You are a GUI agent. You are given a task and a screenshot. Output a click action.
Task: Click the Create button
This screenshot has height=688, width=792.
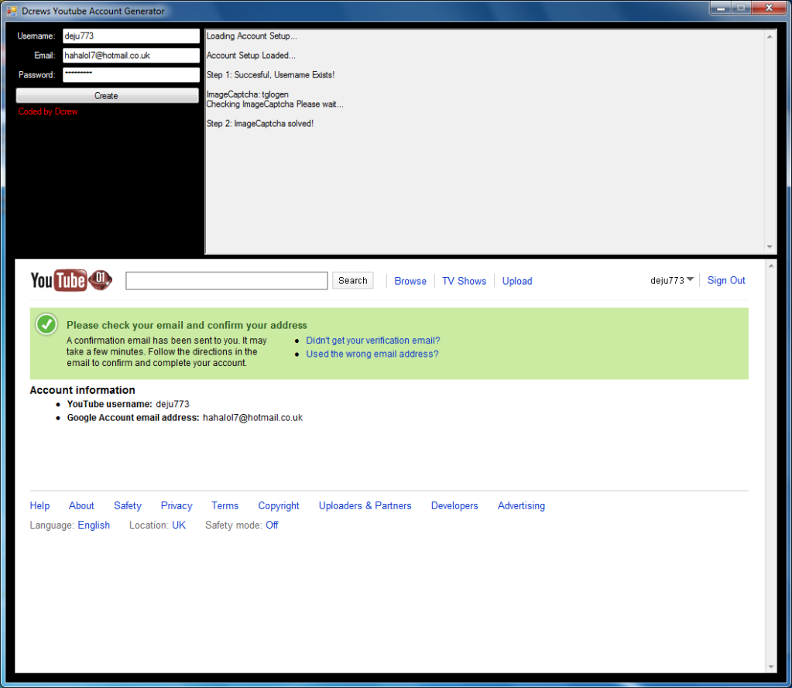coord(107,95)
